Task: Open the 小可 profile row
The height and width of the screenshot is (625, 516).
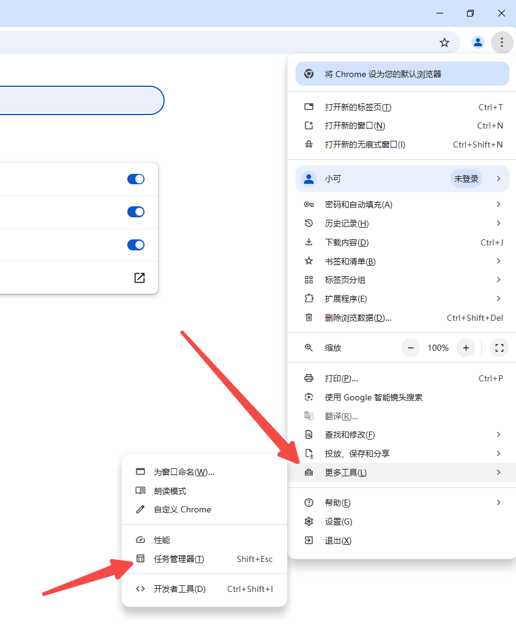Action: (x=402, y=179)
